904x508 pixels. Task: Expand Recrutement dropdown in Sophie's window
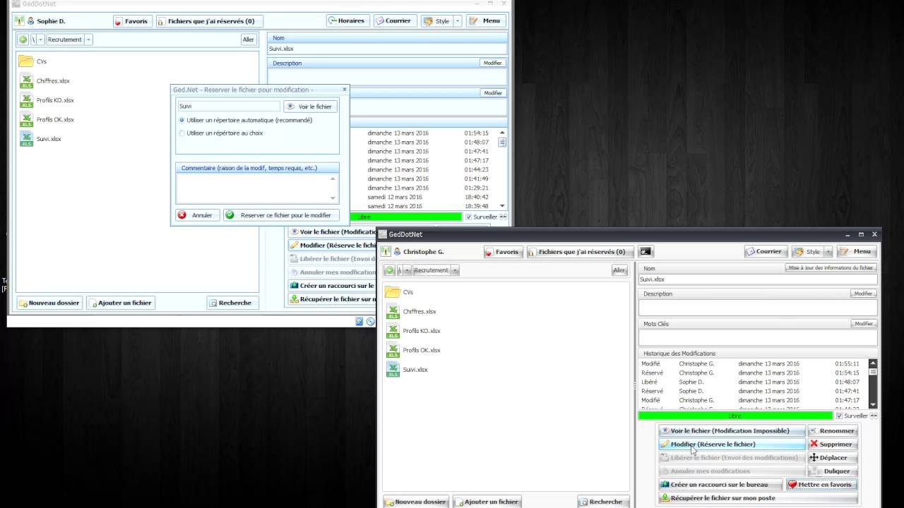[x=88, y=40]
